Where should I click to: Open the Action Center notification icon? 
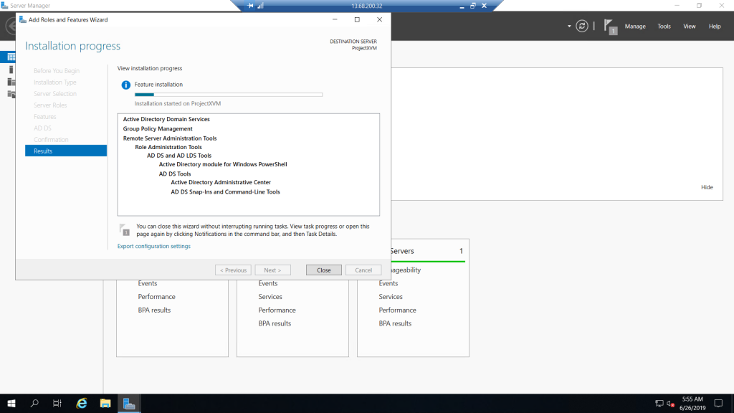pos(718,403)
